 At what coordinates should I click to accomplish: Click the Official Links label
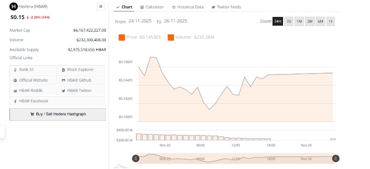(x=21, y=58)
